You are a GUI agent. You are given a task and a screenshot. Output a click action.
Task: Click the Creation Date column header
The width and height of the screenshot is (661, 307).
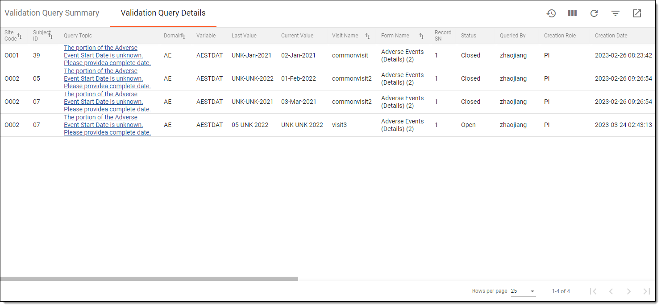coord(611,36)
